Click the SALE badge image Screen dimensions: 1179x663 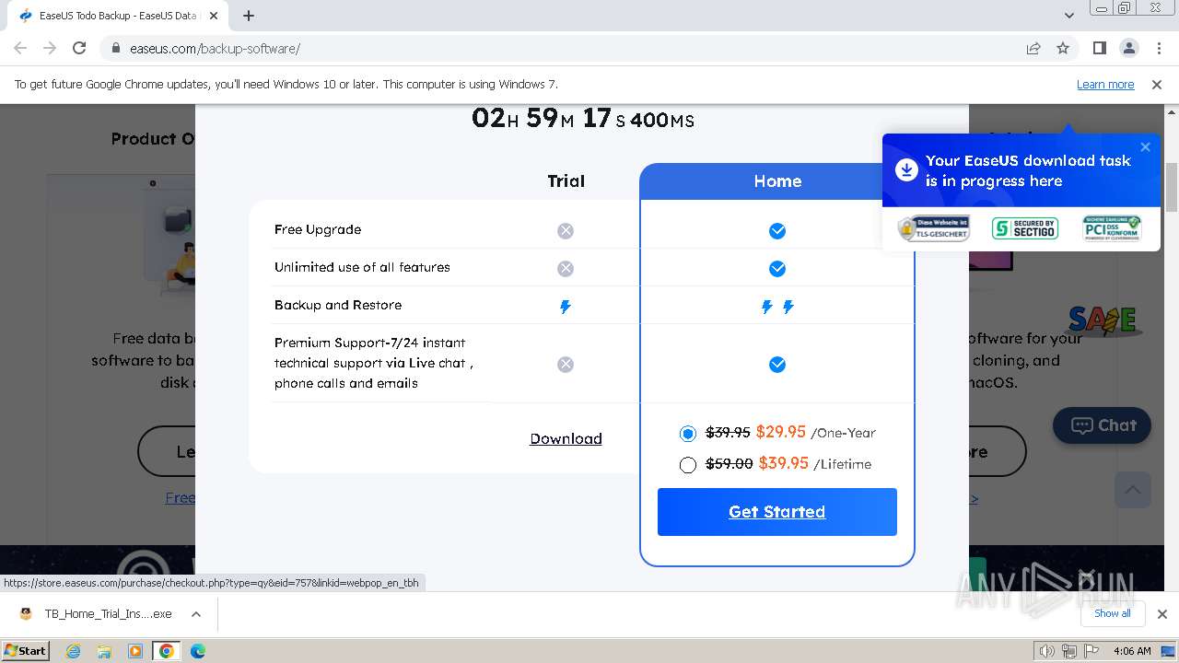click(x=1103, y=320)
